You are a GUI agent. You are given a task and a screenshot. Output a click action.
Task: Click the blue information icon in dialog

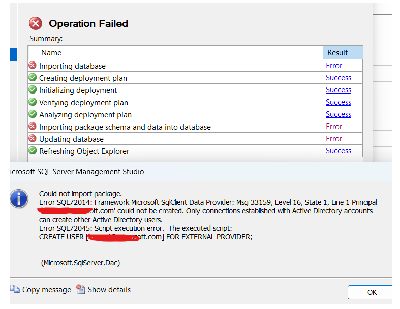coord(19,199)
